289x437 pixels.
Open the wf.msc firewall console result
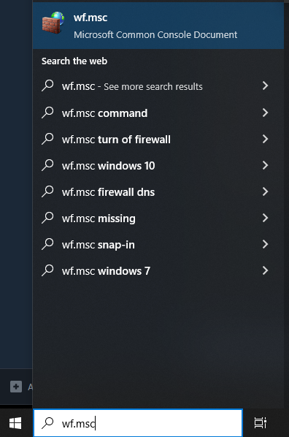[158, 26]
